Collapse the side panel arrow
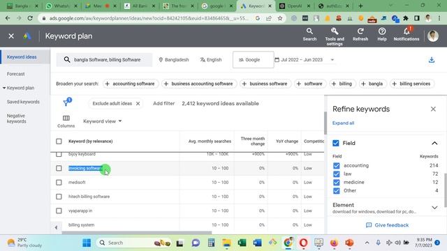The height and width of the screenshot is (251, 447). coord(56,227)
